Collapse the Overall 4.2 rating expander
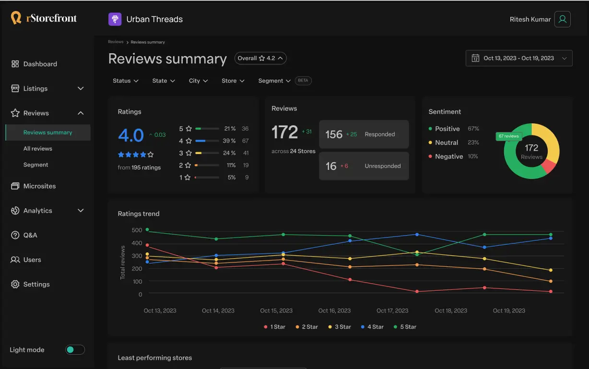 tap(260, 58)
